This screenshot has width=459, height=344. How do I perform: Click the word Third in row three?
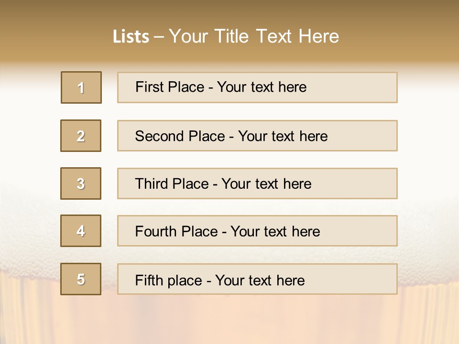(x=151, y=183)
